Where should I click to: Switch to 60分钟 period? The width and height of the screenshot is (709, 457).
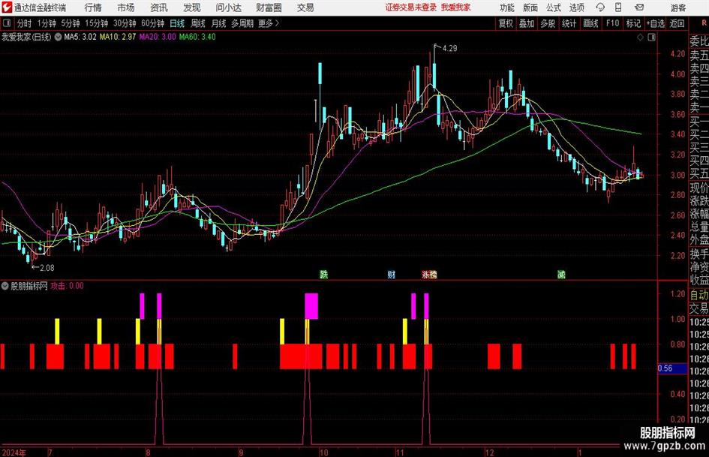click(153, 23)
